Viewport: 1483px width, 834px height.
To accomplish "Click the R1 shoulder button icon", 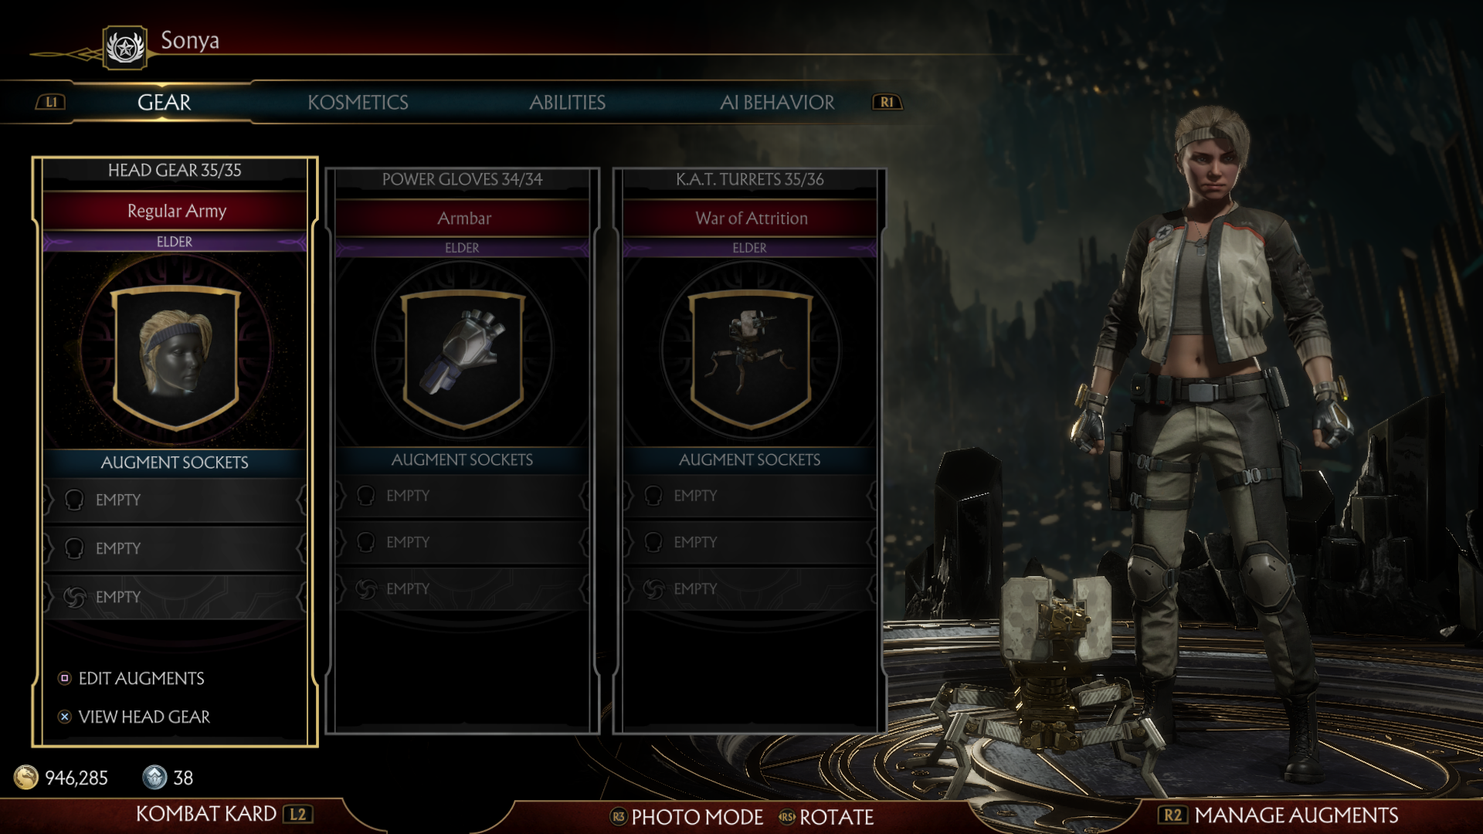I will pyautogui.click(x=887, y=102).
